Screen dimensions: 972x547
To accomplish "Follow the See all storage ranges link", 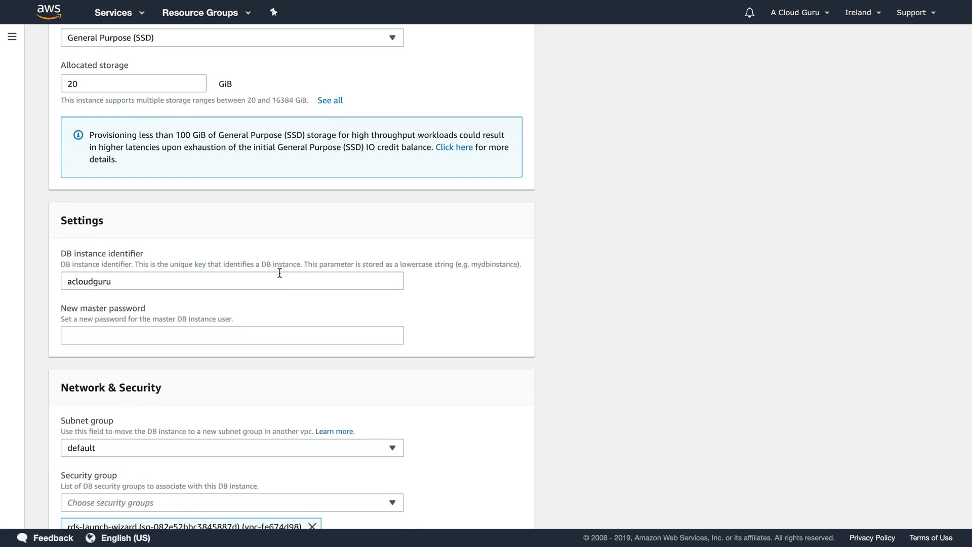I will tap(330, 100).
